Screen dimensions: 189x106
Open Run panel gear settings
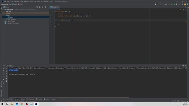point(183,66)
